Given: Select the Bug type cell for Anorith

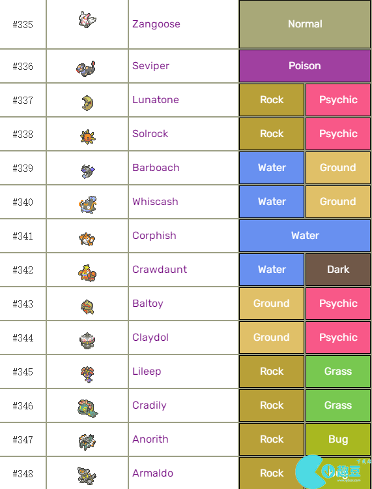Looking at the screenshot, I should coord(338,439).
